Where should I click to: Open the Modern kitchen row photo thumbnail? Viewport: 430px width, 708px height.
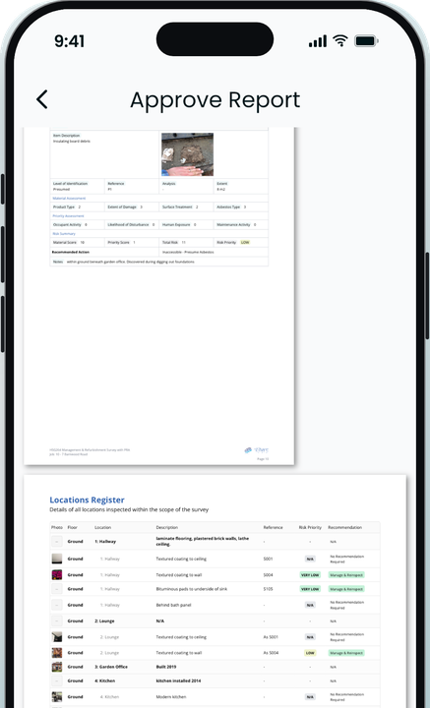pos(56,697)
